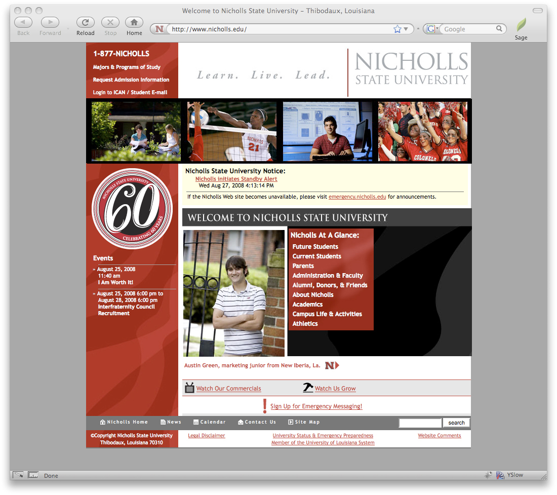This screenshot has height=495, width=557.
Task: Click the red N arrow under the student photo
Action: [x=332, y=365]
